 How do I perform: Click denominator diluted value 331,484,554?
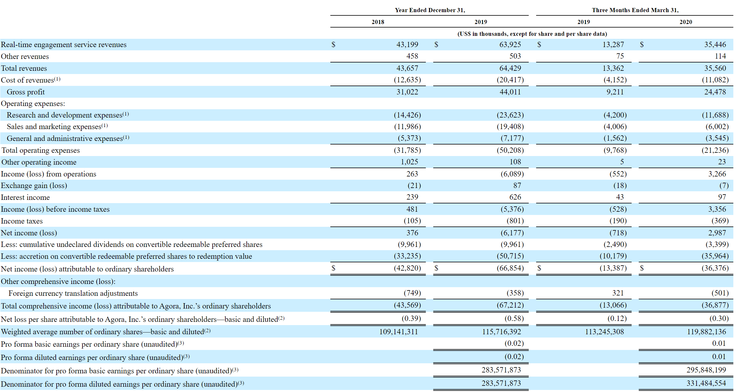click(x=706, y=383)
